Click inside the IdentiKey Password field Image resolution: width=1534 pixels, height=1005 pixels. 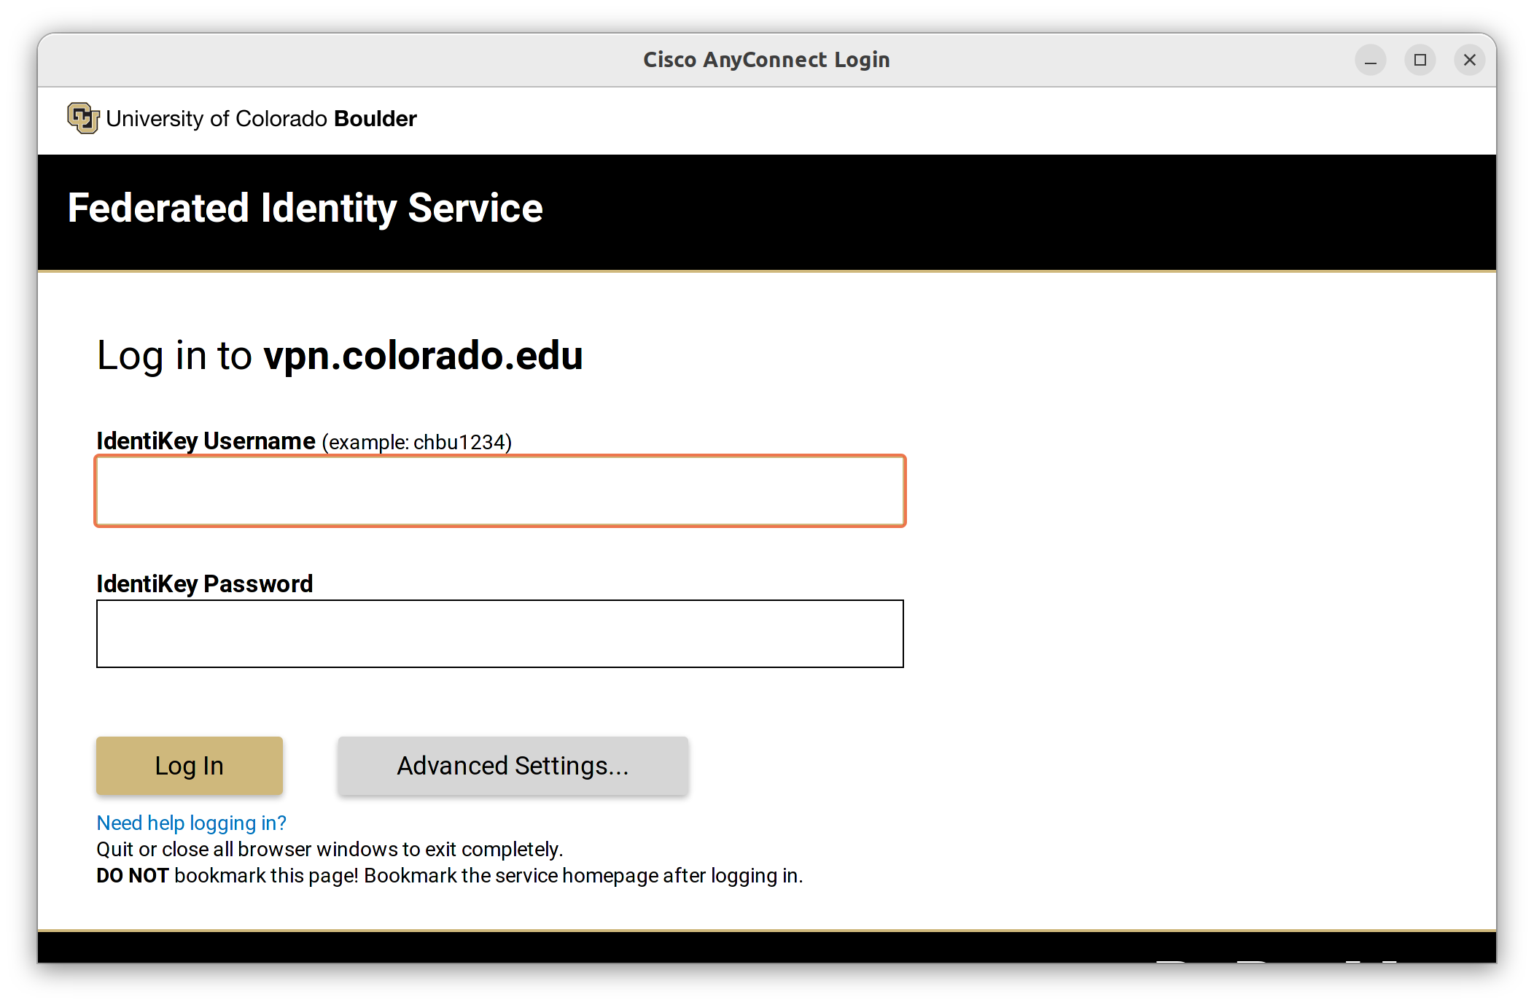[499, 633]
